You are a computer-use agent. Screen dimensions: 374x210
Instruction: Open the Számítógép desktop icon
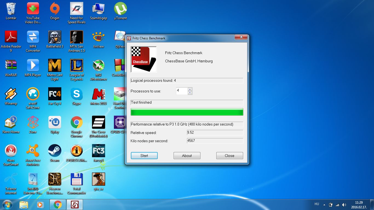point(99,11)
